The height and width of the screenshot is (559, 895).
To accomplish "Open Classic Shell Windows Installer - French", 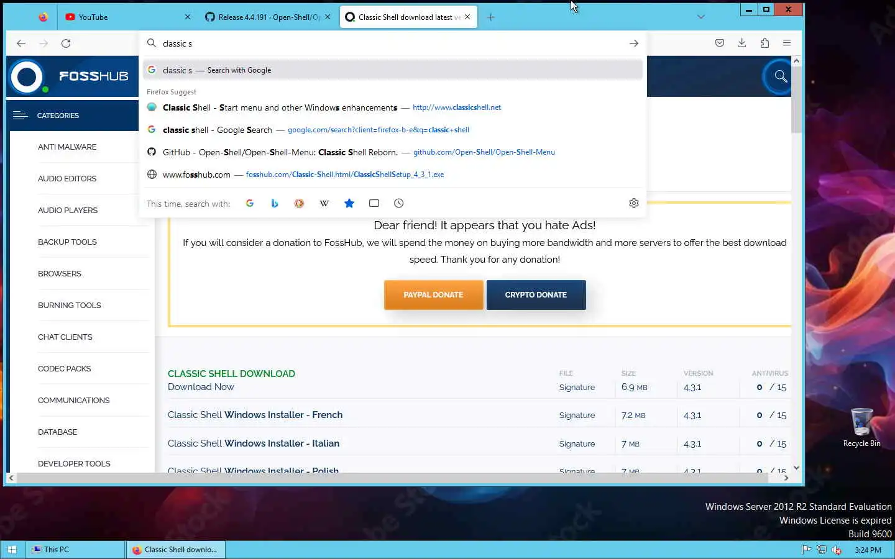I will pos(255,415).
